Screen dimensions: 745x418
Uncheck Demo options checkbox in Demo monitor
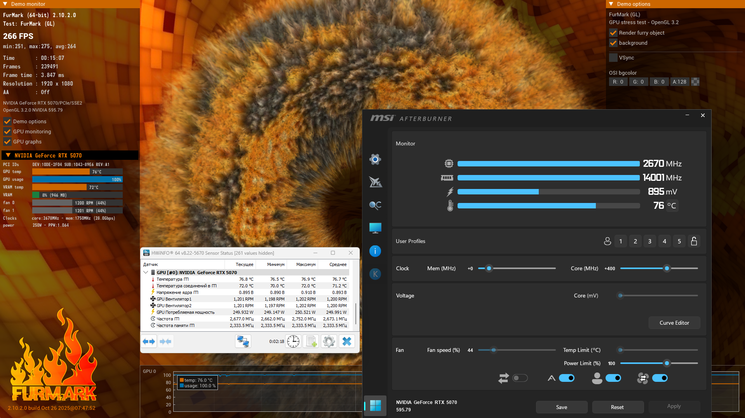(x=7, y=121)
